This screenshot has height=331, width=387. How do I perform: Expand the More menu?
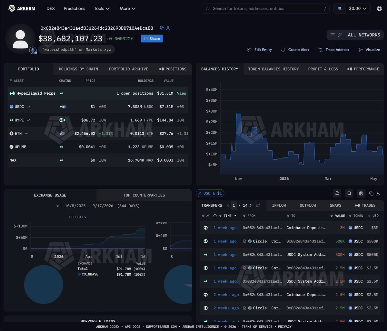tap(127, 8)
